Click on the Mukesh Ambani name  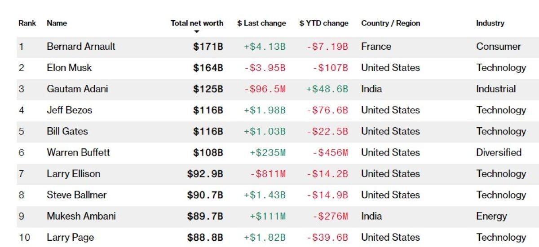pyautogui.click(x=81, y=216)
